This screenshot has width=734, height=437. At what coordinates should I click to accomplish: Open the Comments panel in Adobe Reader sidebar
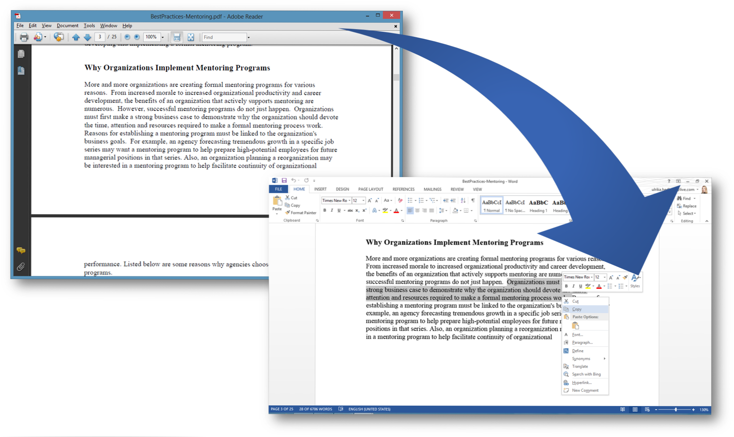pos(21,250)
